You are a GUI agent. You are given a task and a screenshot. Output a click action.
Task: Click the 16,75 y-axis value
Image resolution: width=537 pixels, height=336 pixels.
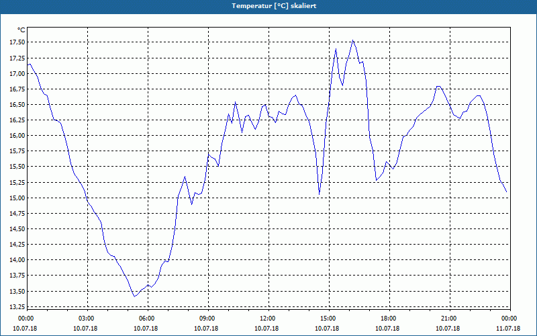tap(17, 89)
